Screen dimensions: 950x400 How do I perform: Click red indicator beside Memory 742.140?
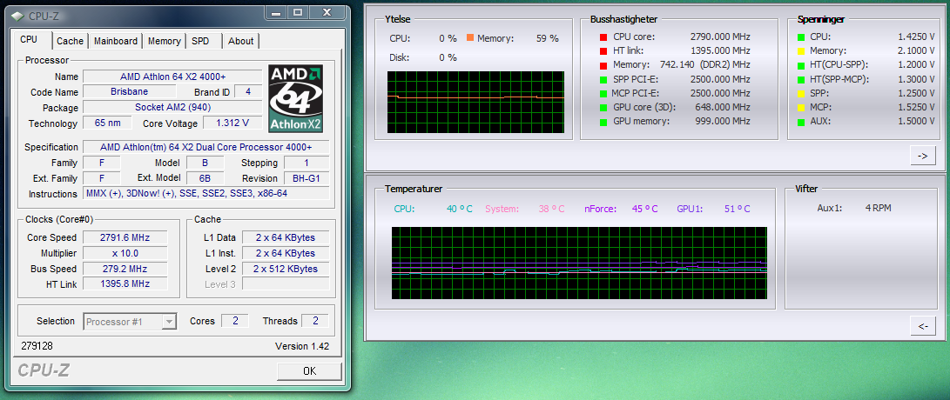[x=603, y=64]
